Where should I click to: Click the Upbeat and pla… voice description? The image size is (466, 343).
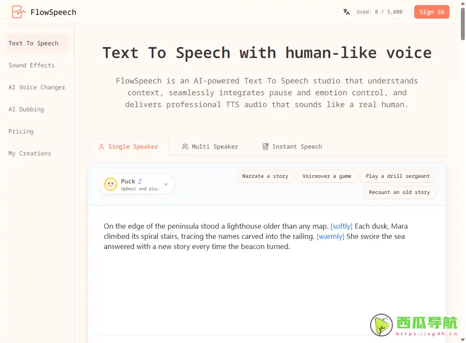pyautogui.click(x=140, y=189)
